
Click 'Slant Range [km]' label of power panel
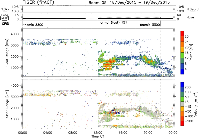click(x=7, y=53)
